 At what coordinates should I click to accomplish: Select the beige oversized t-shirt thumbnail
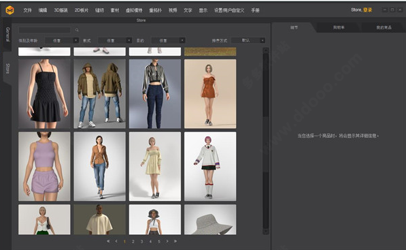tap(100, 219)
